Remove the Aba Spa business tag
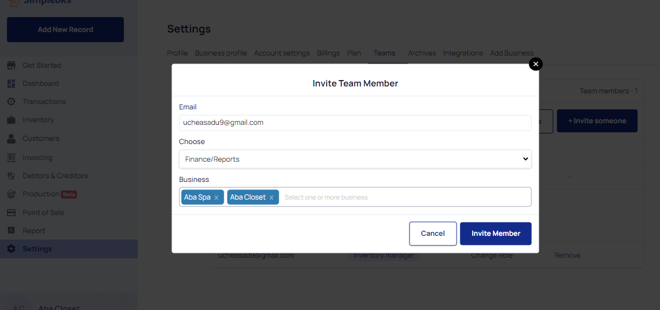660x310 pixels. (216, 197)
